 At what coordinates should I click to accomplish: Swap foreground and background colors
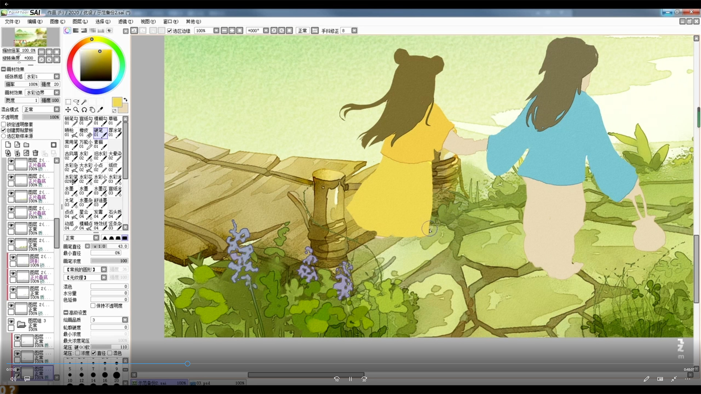(126, 100)
